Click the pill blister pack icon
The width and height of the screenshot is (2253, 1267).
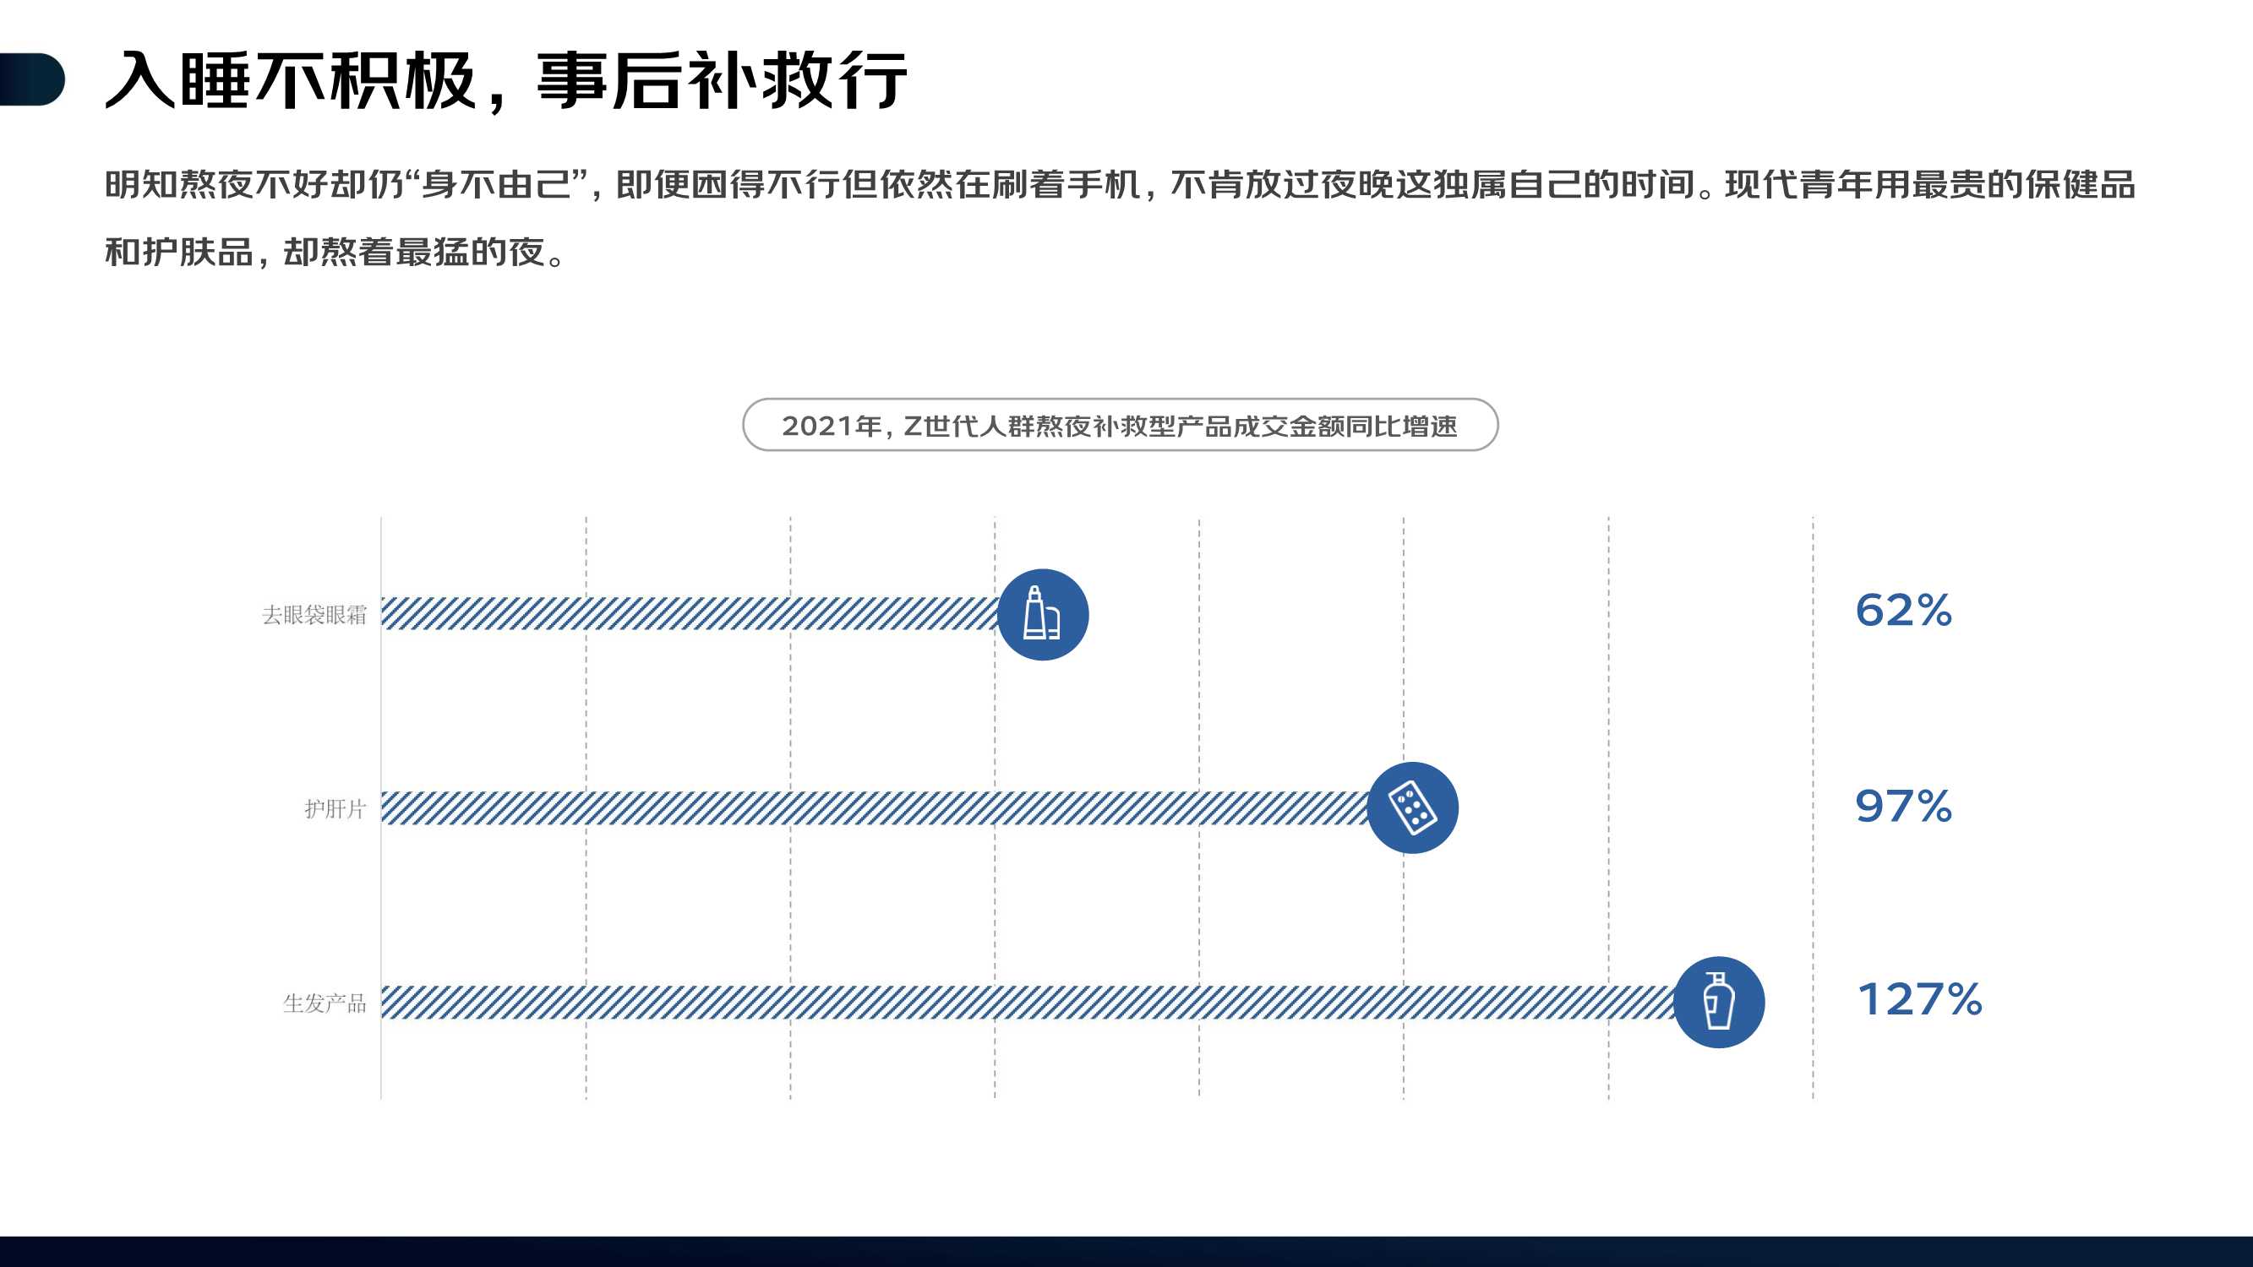1412,808
